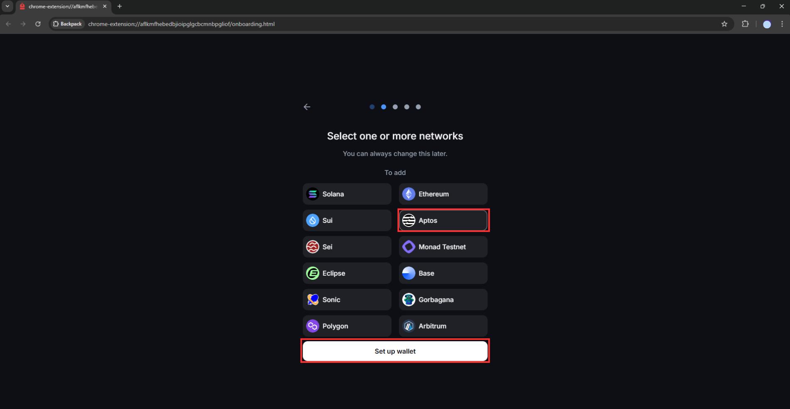Click the fifth onboarding step dot
Screen dimensions: 790x409
point(418,107)
